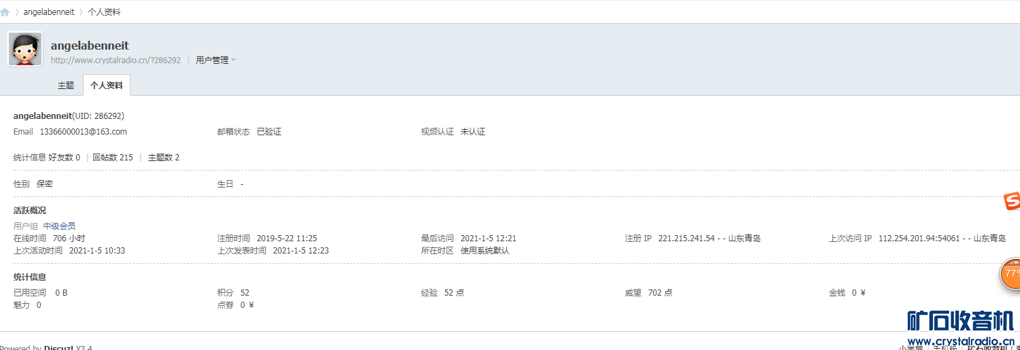
Task: Open the Discuz! link in the footer
Action: (x=58, y=348)
